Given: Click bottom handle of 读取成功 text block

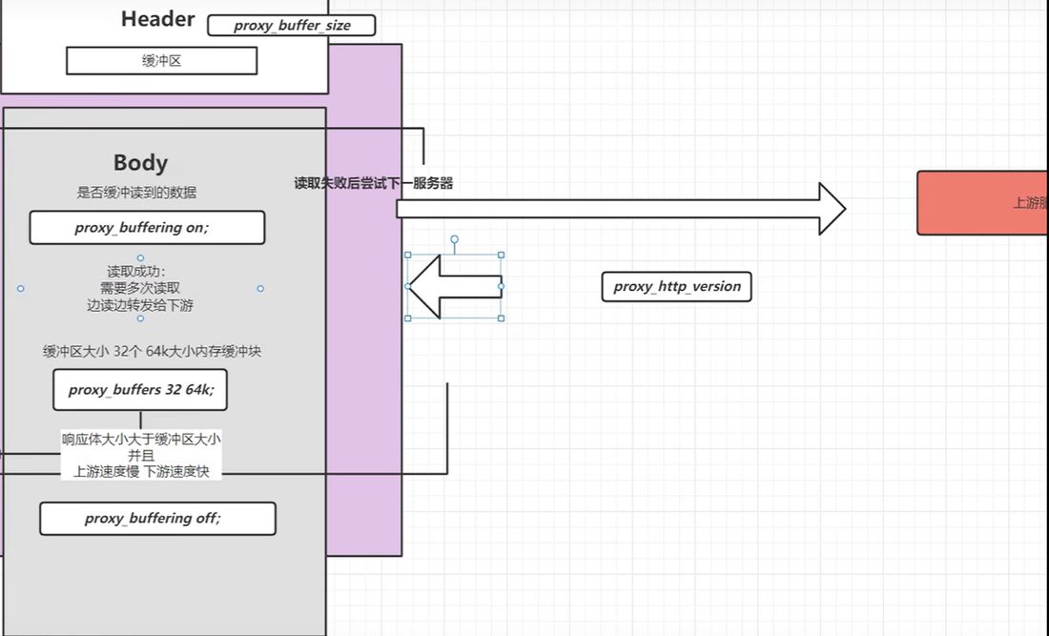Looking at the screenshot, I should click(140, 318).
